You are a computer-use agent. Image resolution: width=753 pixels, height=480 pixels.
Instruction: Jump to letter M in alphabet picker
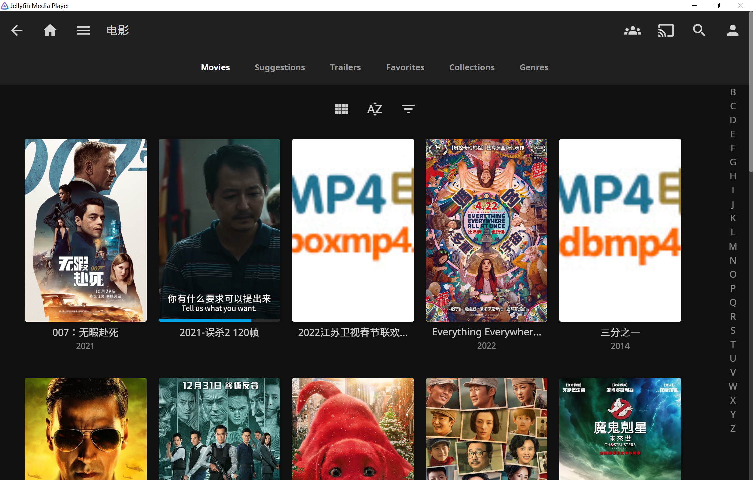(x=733, y=246)
